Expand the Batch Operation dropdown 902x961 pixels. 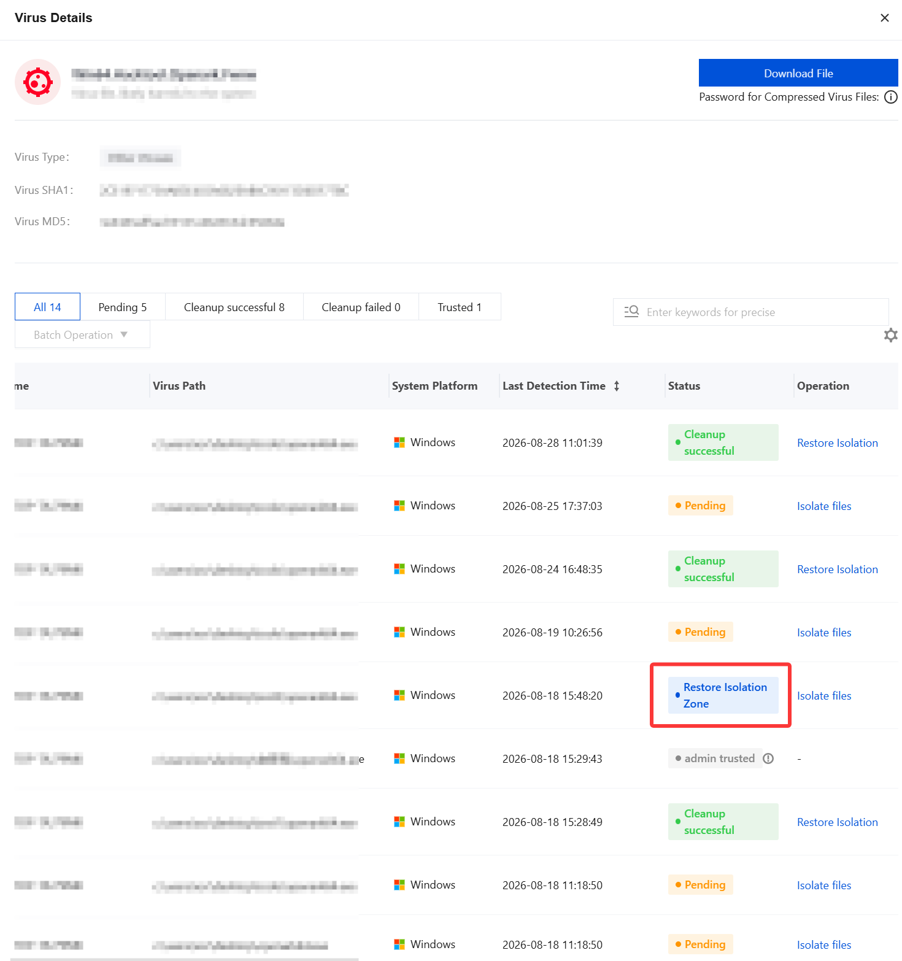[82, 334]
